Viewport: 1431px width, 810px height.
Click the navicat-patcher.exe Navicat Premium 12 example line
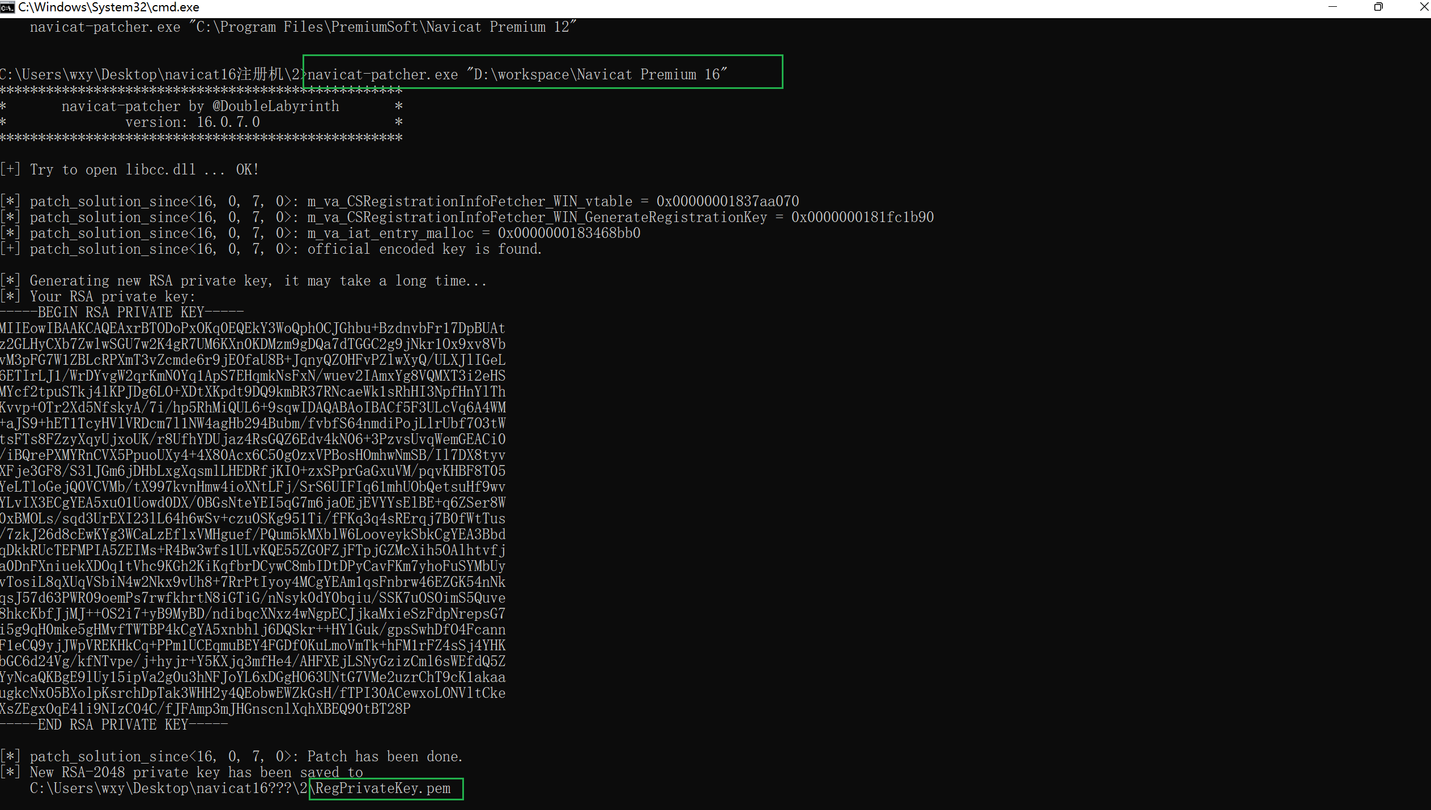point(303,27)
